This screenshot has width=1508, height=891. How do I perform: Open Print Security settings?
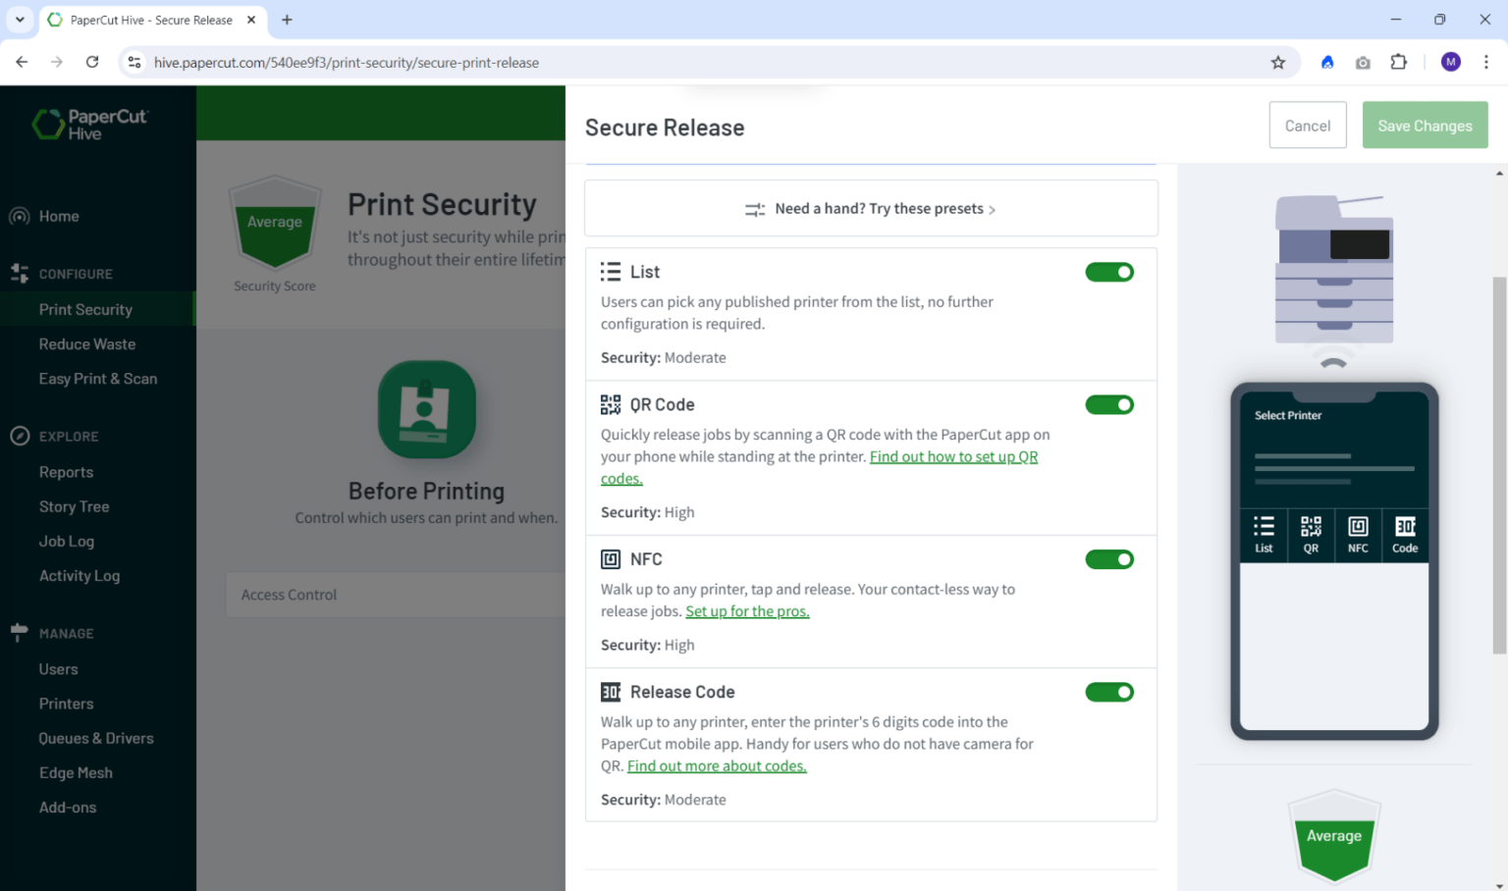point(84,309)
